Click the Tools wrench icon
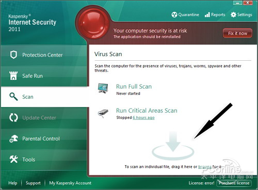The height and width of the screenshot is (190, 258). click(x=13, y=159)
